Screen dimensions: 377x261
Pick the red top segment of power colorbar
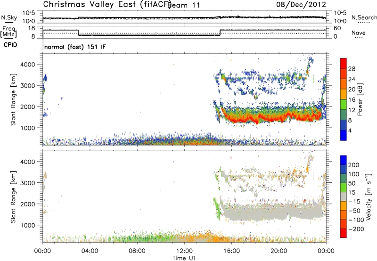coord(344,63)
